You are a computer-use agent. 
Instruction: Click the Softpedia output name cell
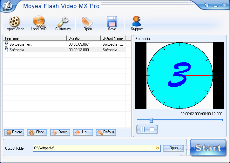click(x=110, y=50)
